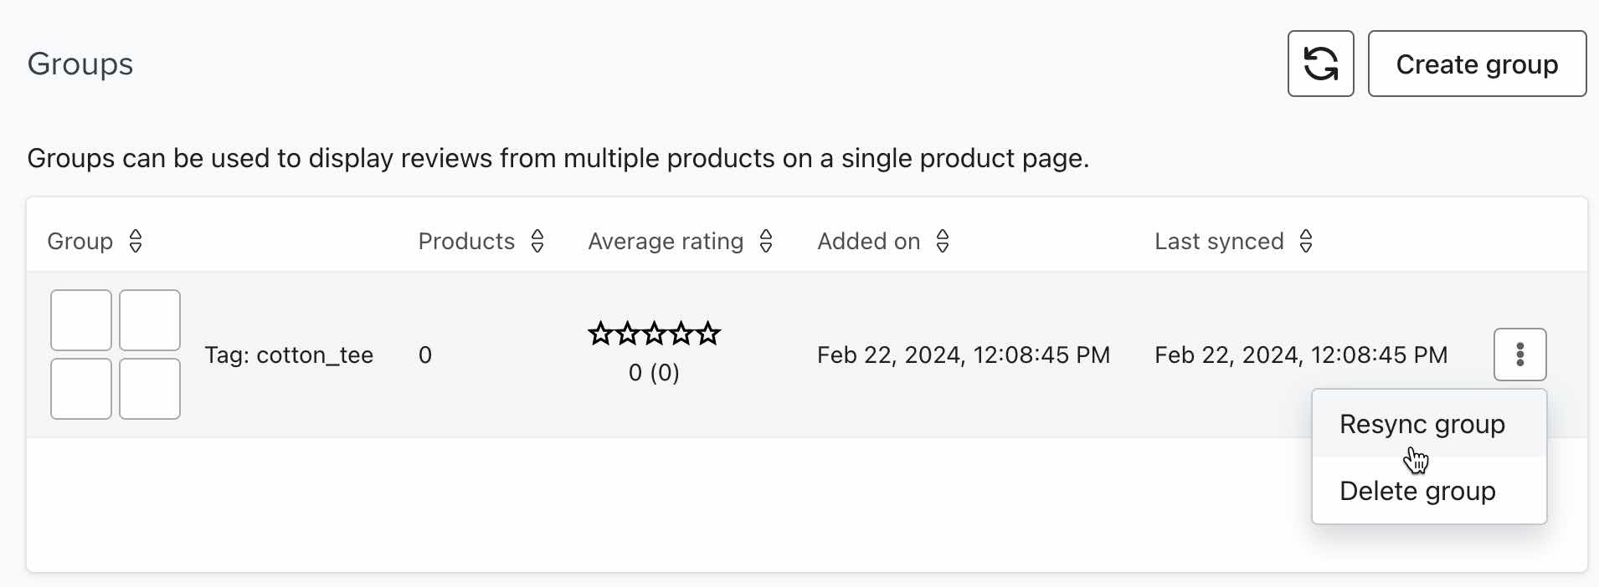The image size is (1599, 587).
Task: Sort by Average rating arrows
Action: click(765, 242)
